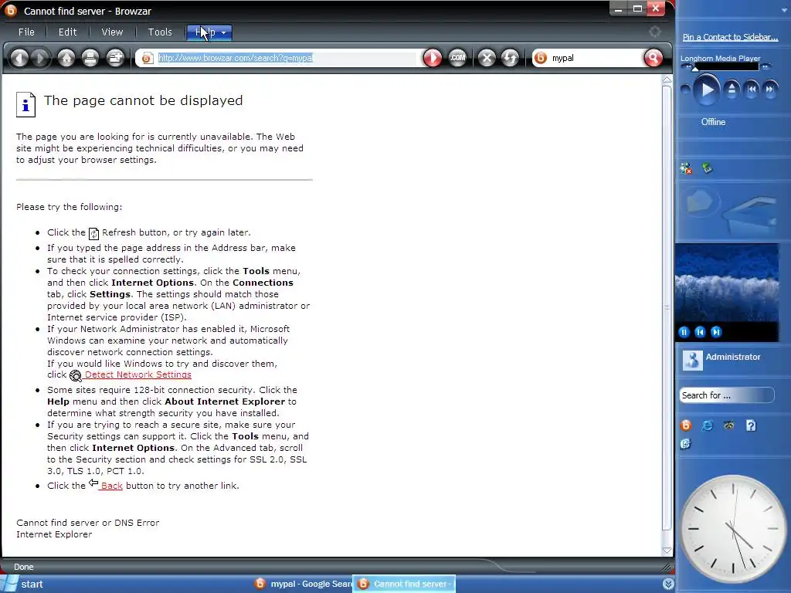Image resolution: width=791 pixels, height=593 pixels.
Task: Click the gear throbber icon at top right
Action: (x=655, y=32)
